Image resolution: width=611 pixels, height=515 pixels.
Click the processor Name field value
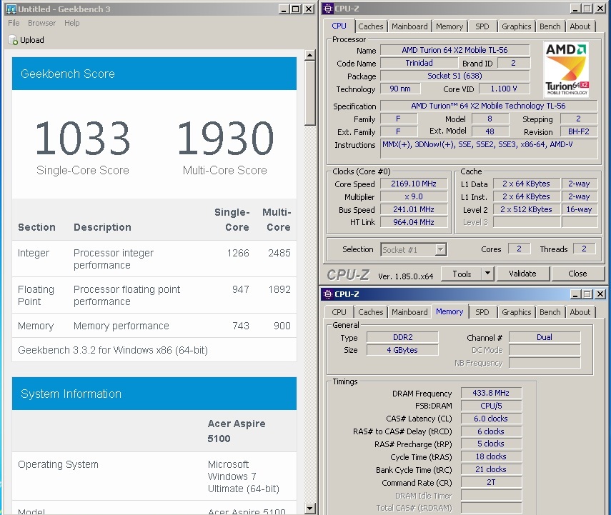454,50
